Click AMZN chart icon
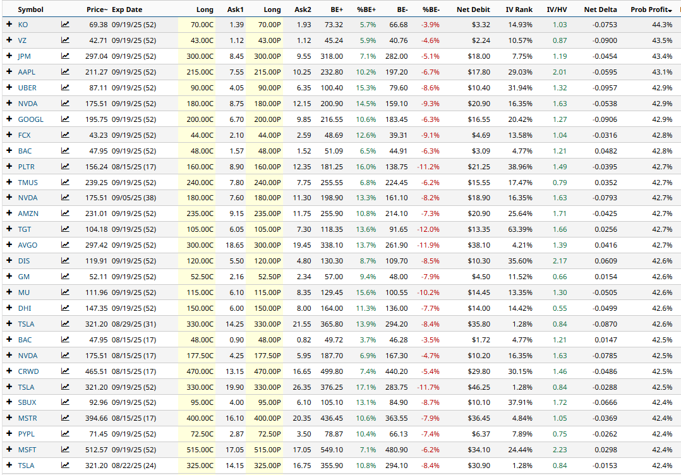The width and height of the screenshot is (681, 475). pos(65,213)
